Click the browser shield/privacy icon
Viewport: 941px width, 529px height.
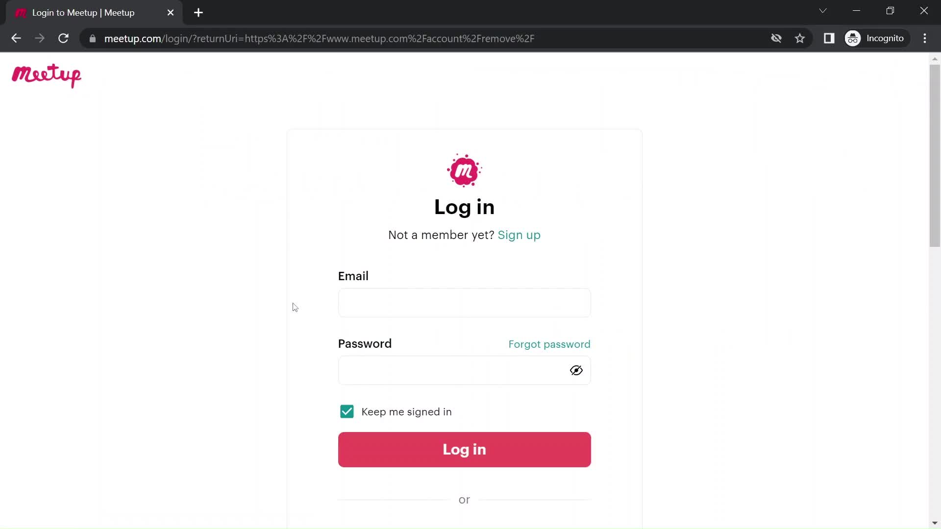point(775,39)
